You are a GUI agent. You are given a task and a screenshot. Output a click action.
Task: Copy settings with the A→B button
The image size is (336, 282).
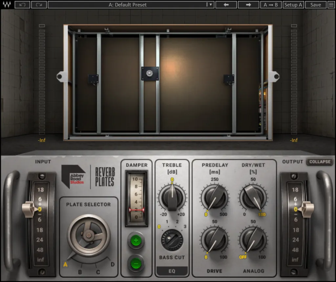[271, 5]
